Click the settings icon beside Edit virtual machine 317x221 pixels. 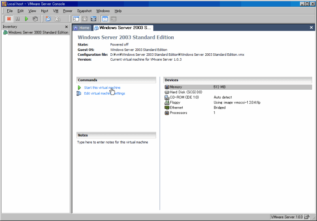coord(79,93)
